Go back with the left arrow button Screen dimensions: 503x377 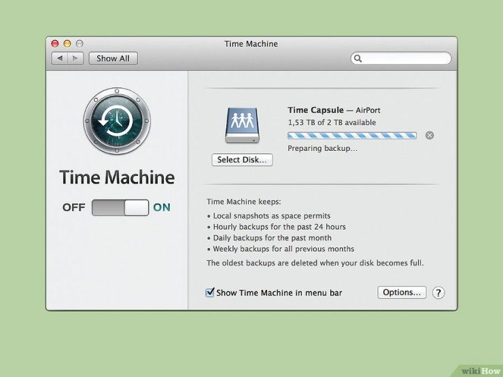click(60, 58)
